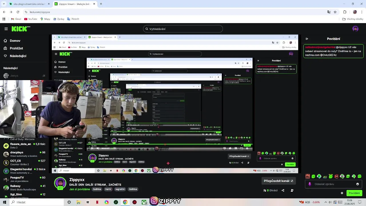Open the Gmail bookmark

(16, 19)
